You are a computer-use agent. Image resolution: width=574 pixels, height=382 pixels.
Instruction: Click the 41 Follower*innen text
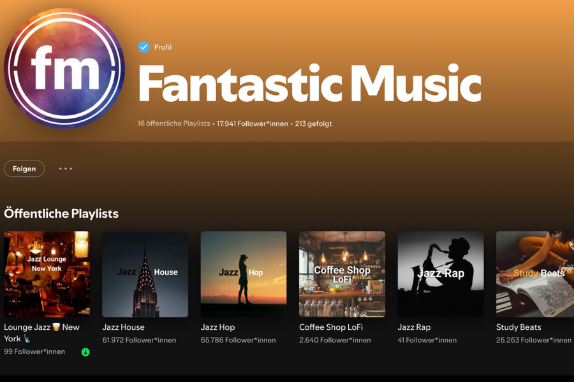coord(427,341)
